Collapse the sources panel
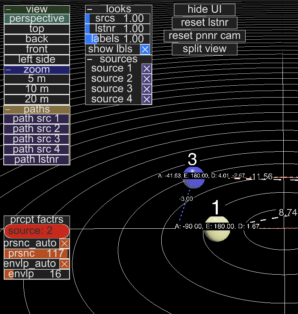The height and width of the screenshot is (314, 298). click(x=90, y=59)
